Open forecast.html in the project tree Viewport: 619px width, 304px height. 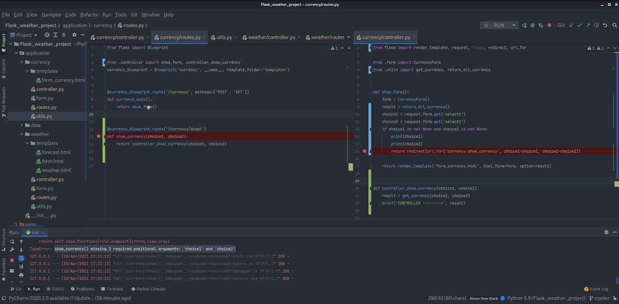click(56, 152)
